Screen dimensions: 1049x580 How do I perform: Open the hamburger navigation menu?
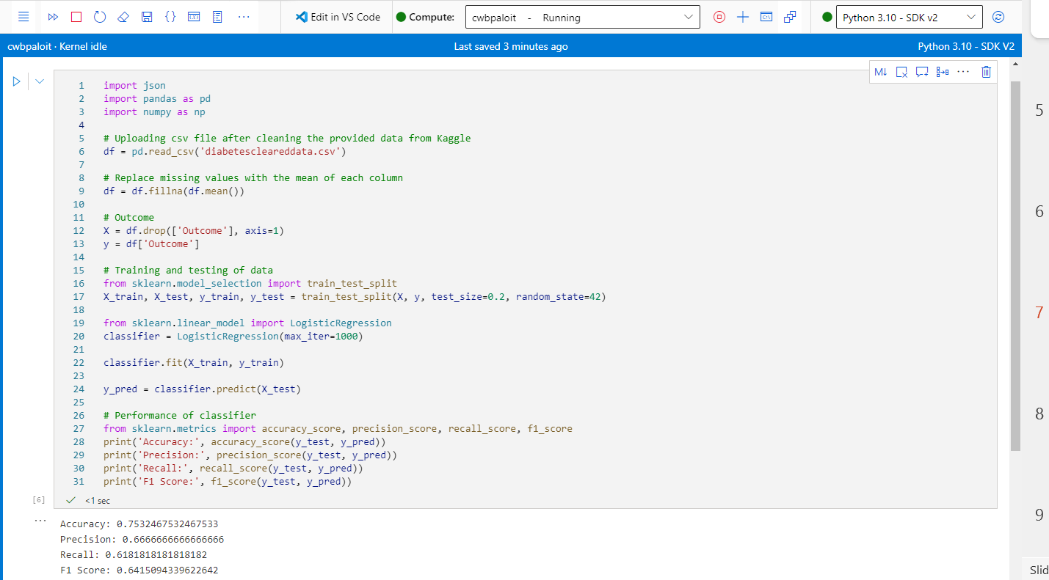(x=23, y=17)
